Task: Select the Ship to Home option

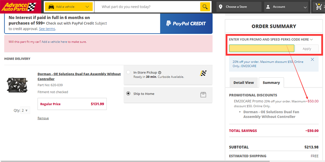Action: (129, 94)
